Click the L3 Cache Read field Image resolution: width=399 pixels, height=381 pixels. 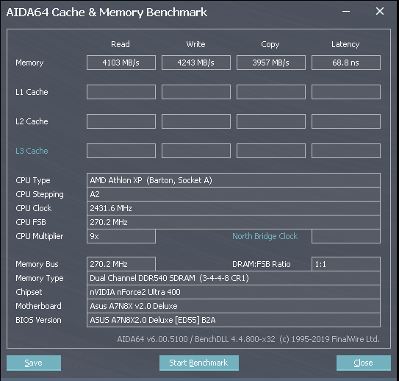point(121,151)
